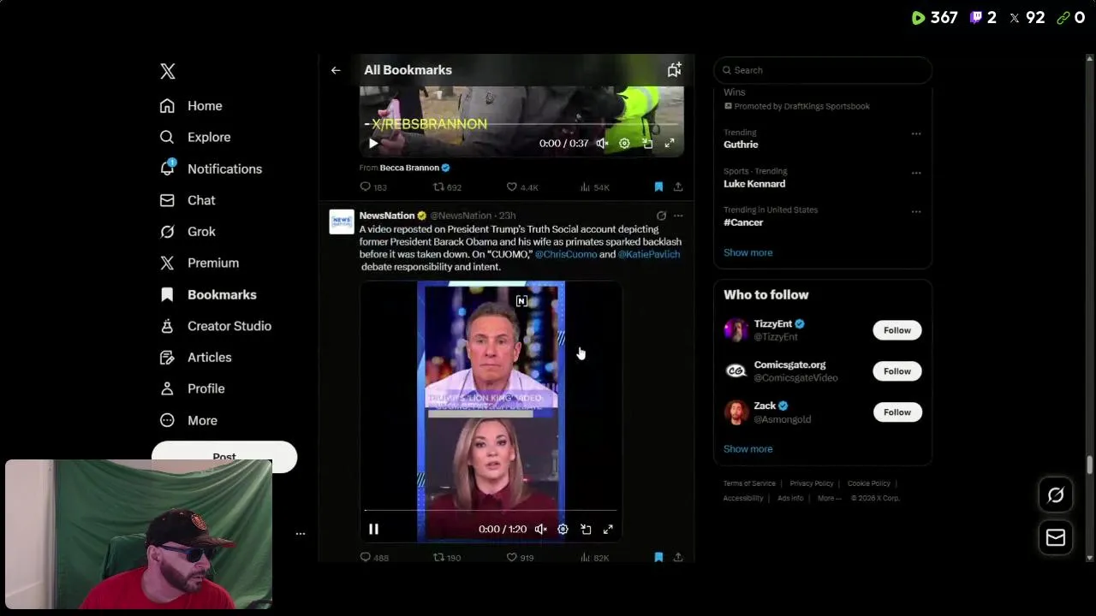The height and width of the screenshot is (616, 1096).
Task: Open floating messages envelope button
Action: (1056, 537)
